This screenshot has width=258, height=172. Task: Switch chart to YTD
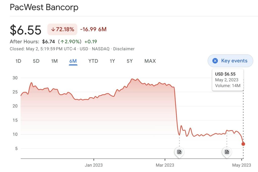pyautogui.click(x=93, y=61)
